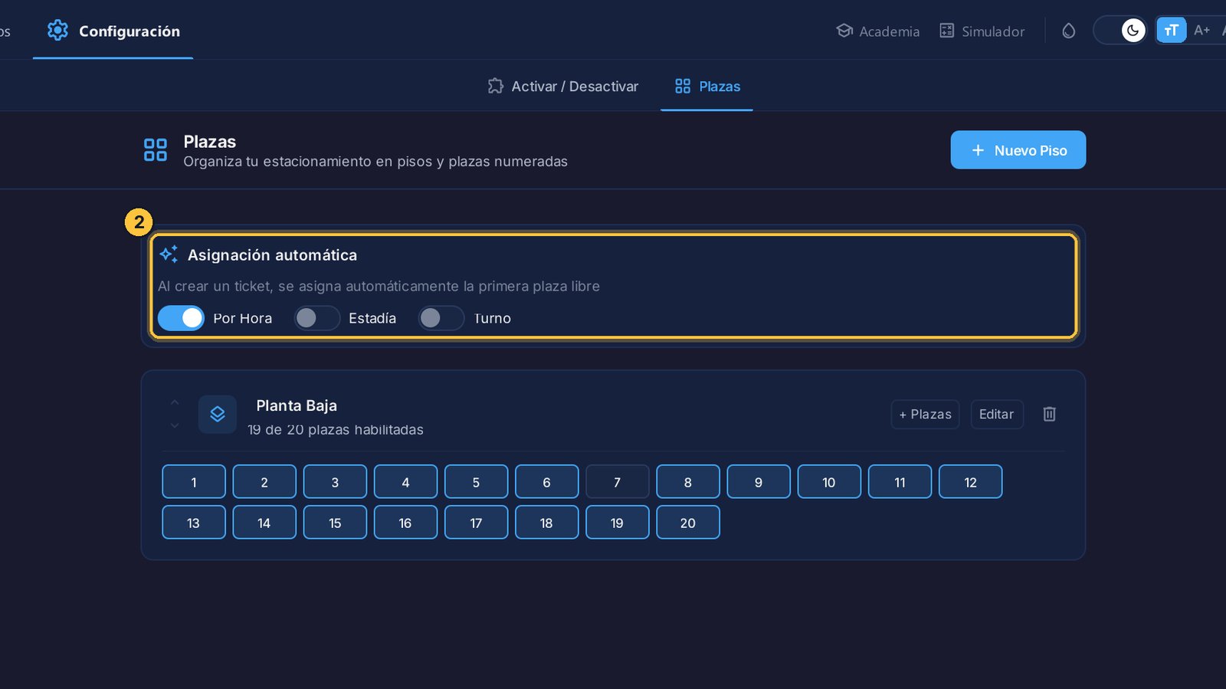Click the Planta Baja floor name

297,405
